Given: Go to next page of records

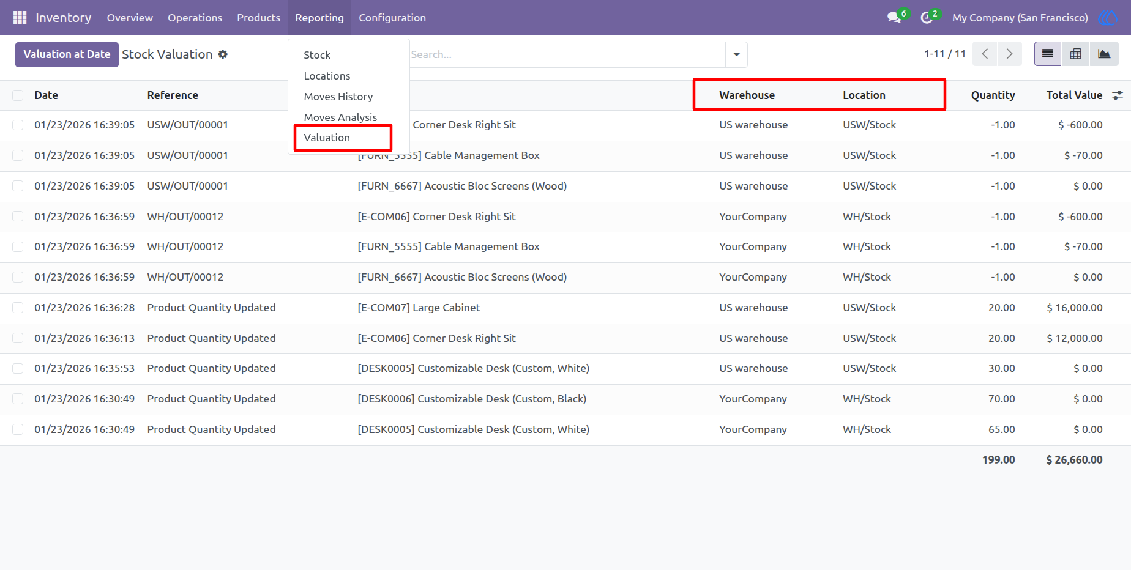Looking at the screenshot, I should [1009, 54].
